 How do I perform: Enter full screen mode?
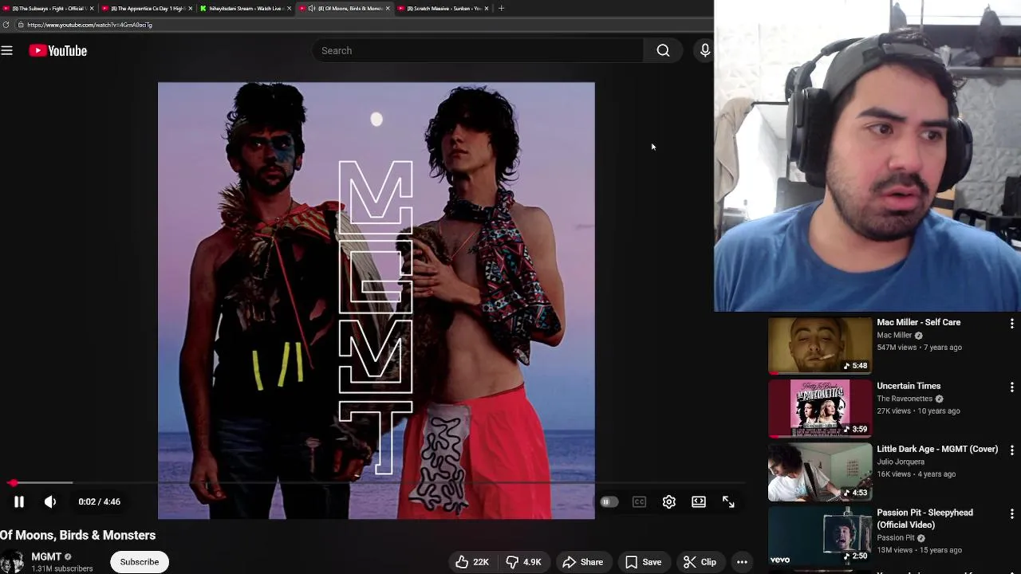click(728, 501)
